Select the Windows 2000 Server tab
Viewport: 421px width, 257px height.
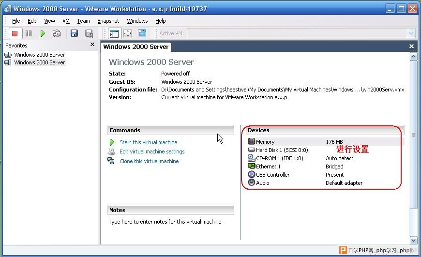click(x=136, y=47)
